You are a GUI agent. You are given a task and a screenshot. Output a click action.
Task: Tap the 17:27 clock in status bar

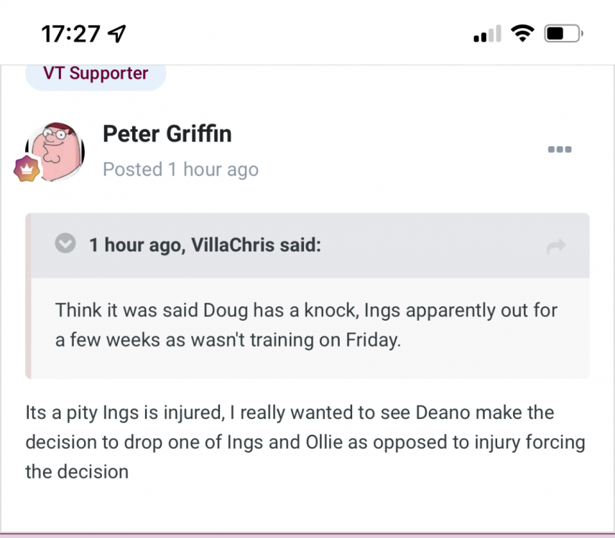pos(72,33)
